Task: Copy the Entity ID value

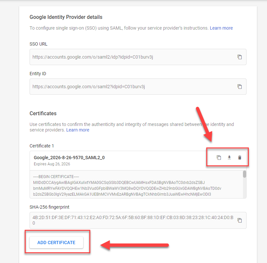Action: (240, 87)
